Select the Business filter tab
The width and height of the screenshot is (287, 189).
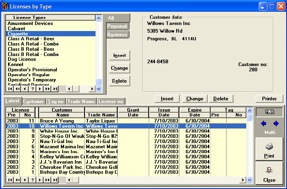coord(117,35)
